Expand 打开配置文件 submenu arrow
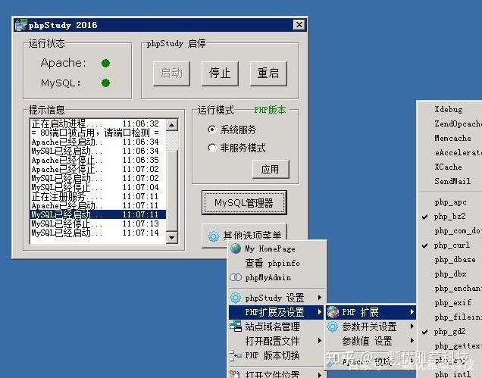The width and height of the screenshot is (482, 378). pyautogui.click(x=320, y=341)
